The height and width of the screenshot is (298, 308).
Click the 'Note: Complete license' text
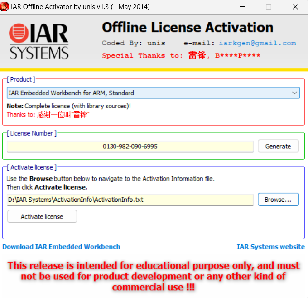tap(69, 106)
